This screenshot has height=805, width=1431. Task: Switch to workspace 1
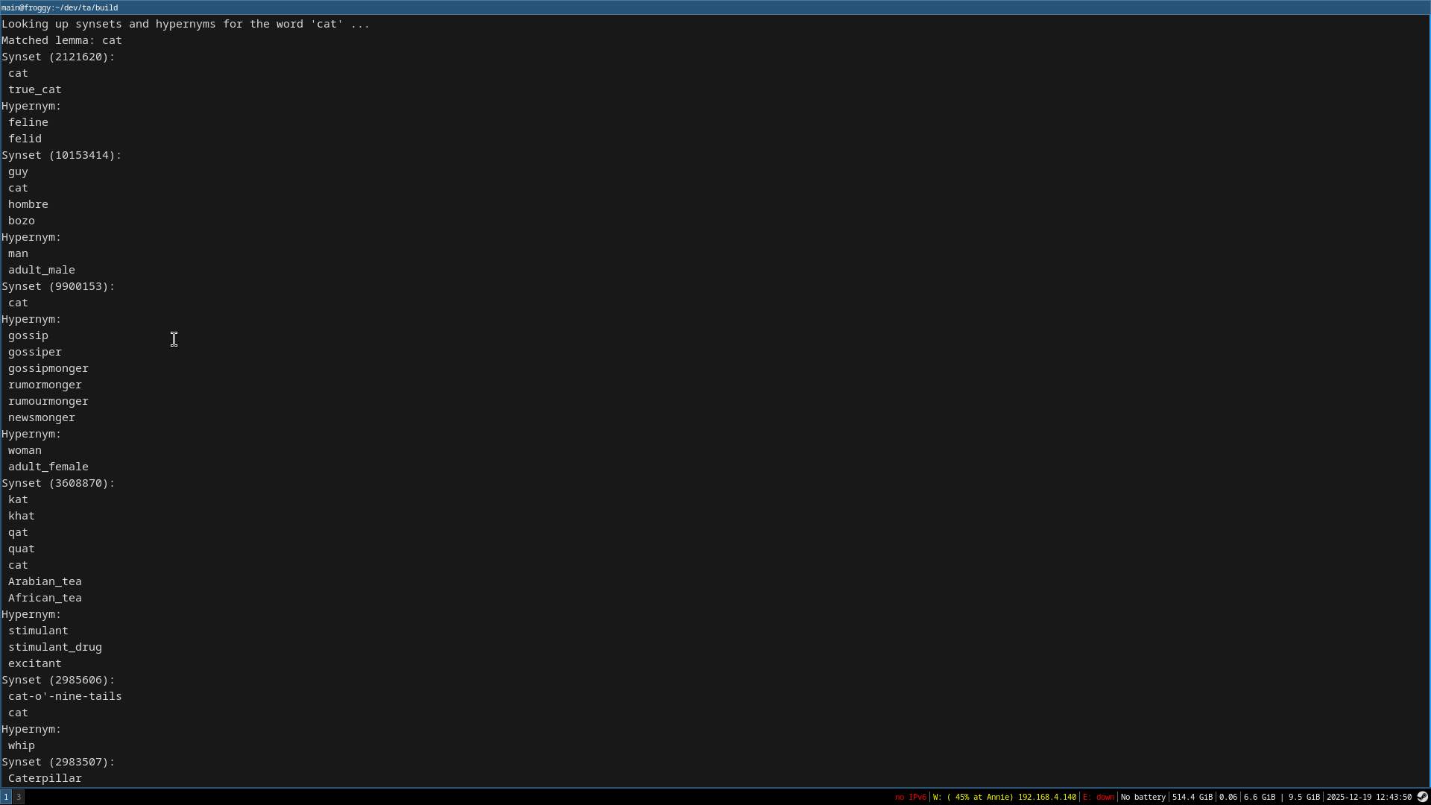(6, 797)
